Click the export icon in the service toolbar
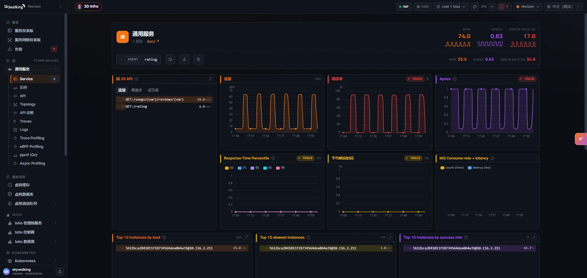 [x=184, y=59]
